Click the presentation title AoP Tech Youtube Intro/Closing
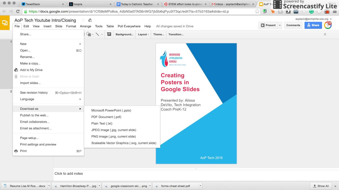339x190 pixels. tap(45, 20)
